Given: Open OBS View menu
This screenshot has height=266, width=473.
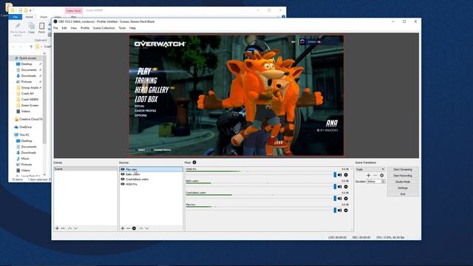Looking at the screenshot, I should 74,28.
